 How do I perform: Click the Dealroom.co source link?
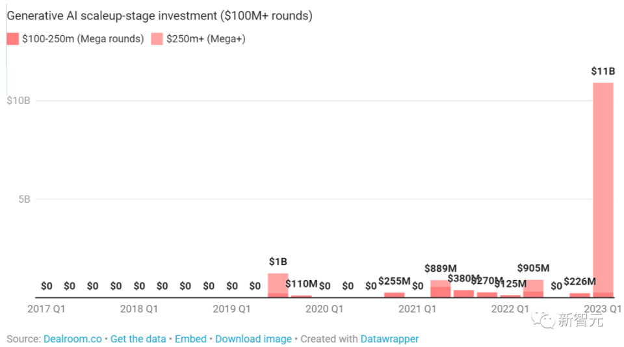pos(73,339)
